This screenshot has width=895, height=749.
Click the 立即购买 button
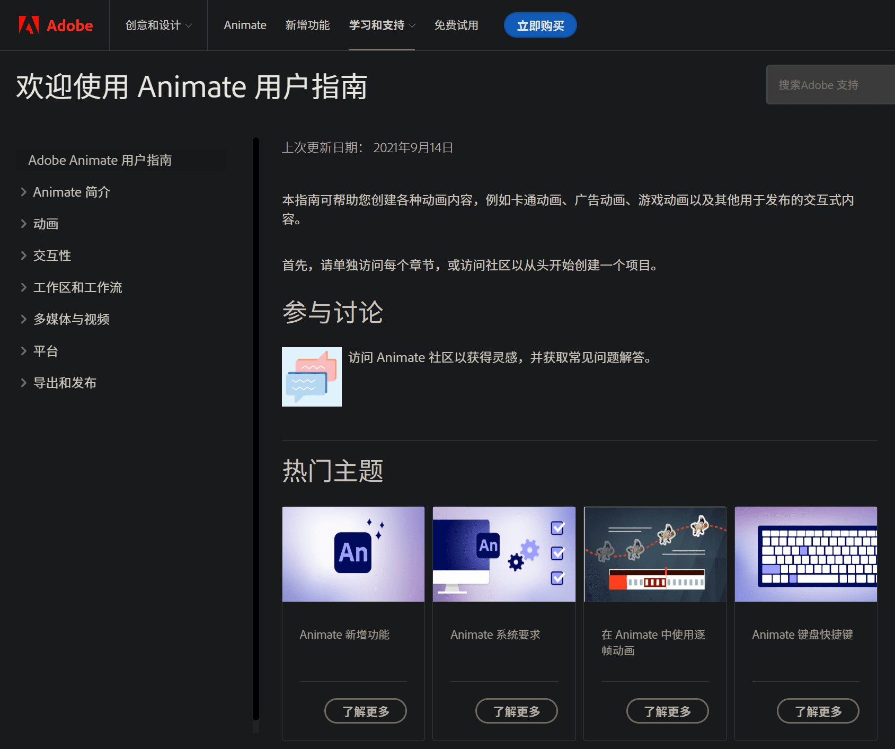[x=540, y=25]
